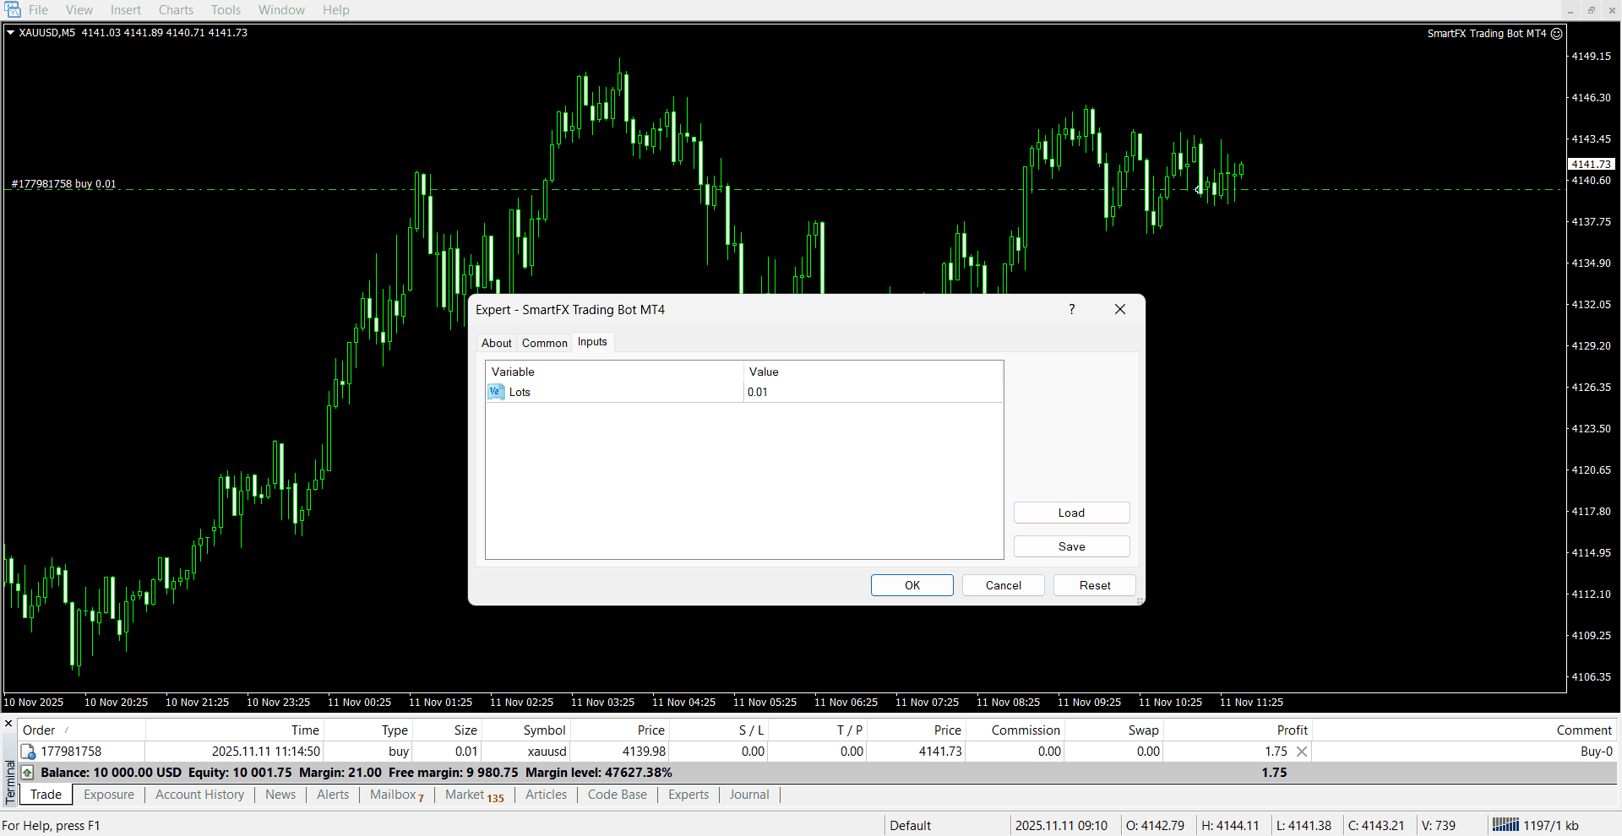
Task: Close the Terminal panel with its X
Action: click(x=8, y=724)
